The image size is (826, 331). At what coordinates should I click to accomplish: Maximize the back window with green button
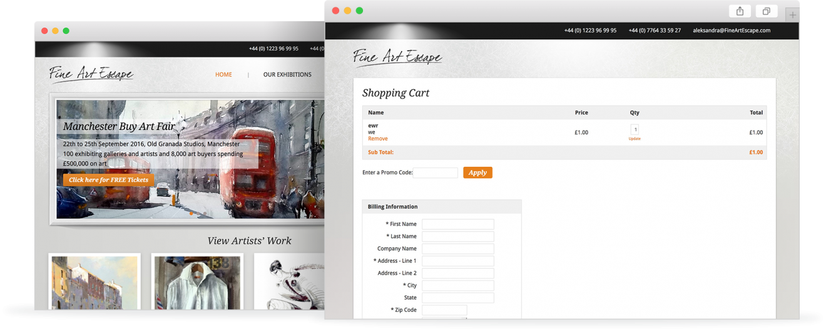coord(66,31)
